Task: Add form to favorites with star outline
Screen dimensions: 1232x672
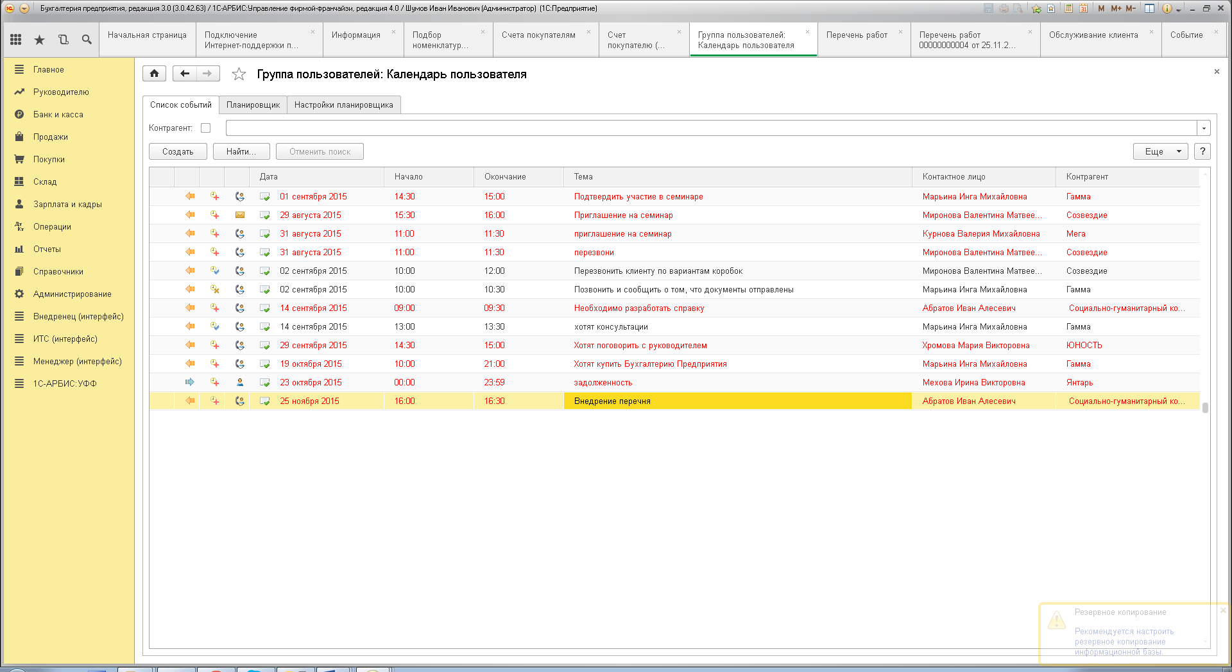Action: (x=239, y=74)
